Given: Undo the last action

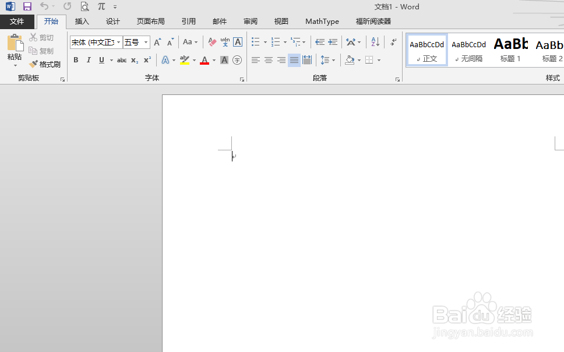Looking at the screenshot, I should 44,6.
